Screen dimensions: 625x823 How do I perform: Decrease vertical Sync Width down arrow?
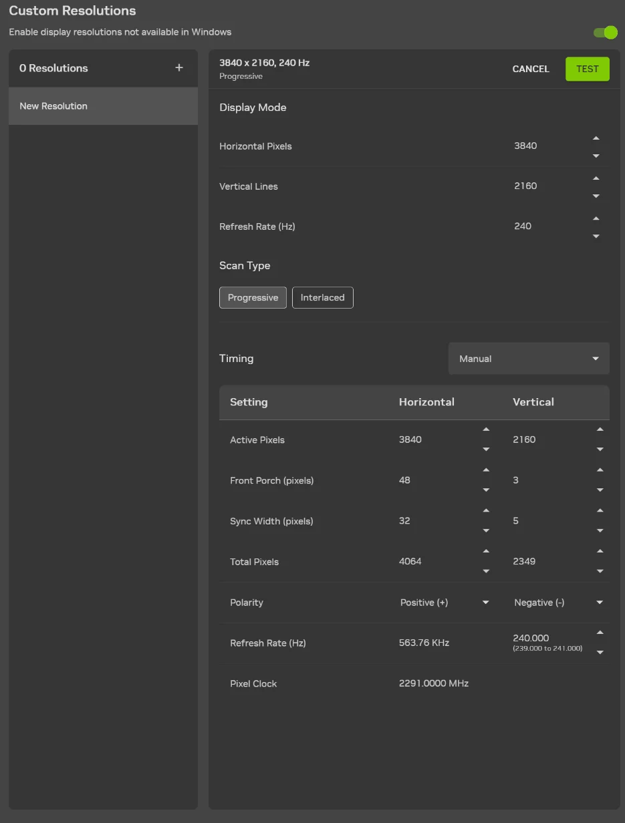click(x=600, y=531)
